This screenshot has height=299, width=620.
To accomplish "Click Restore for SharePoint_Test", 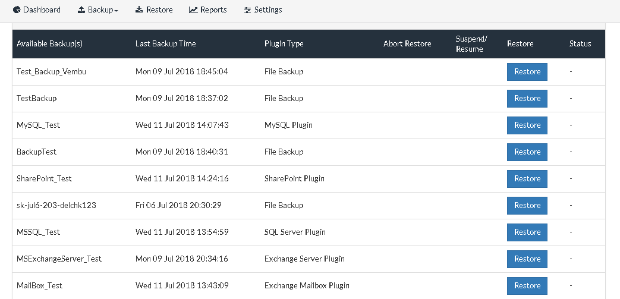I will point(527,179).
